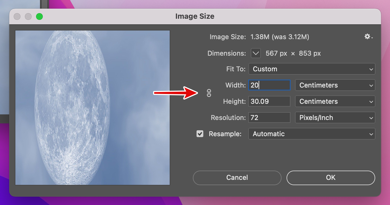The width and height of the screenshot is (390, 205).
Task: Click the Width input field
Action: (269, 85)
